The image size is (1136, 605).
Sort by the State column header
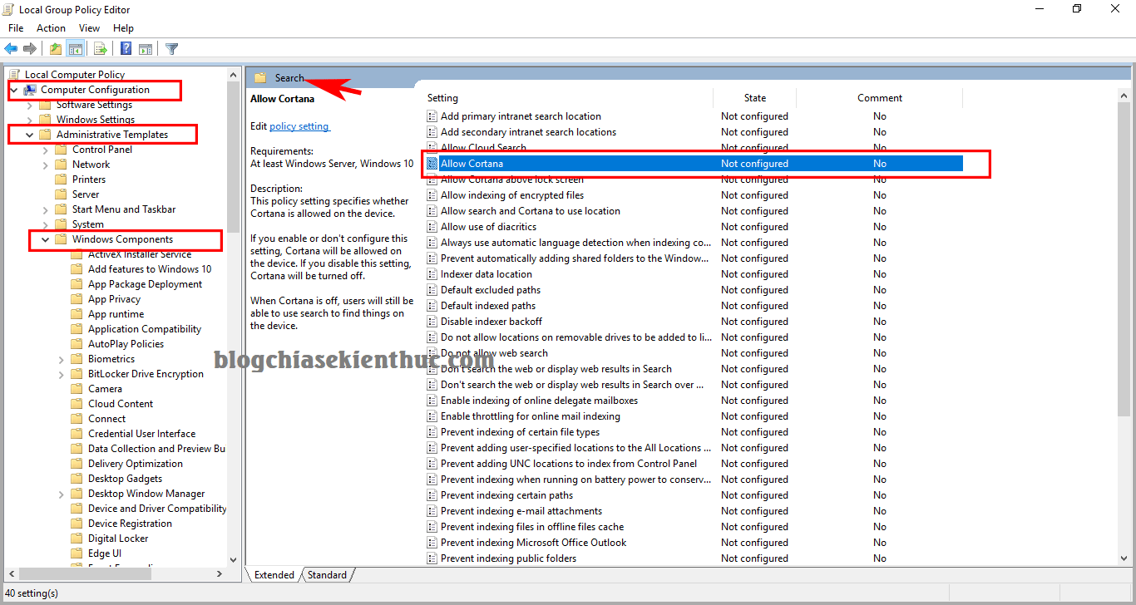click(x=755, y=98)
